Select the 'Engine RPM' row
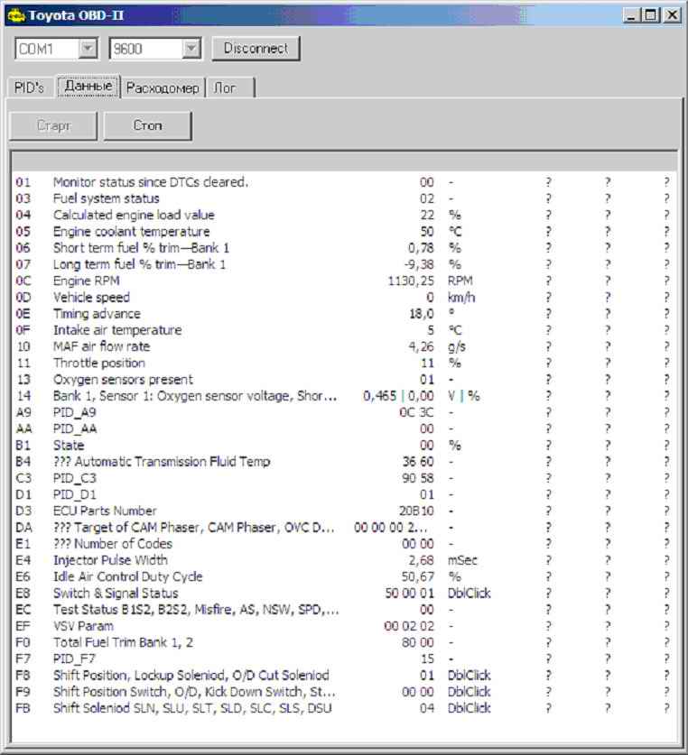Image resolution: width=688 pixels, height=755 pixels. [x=344, y=281]
